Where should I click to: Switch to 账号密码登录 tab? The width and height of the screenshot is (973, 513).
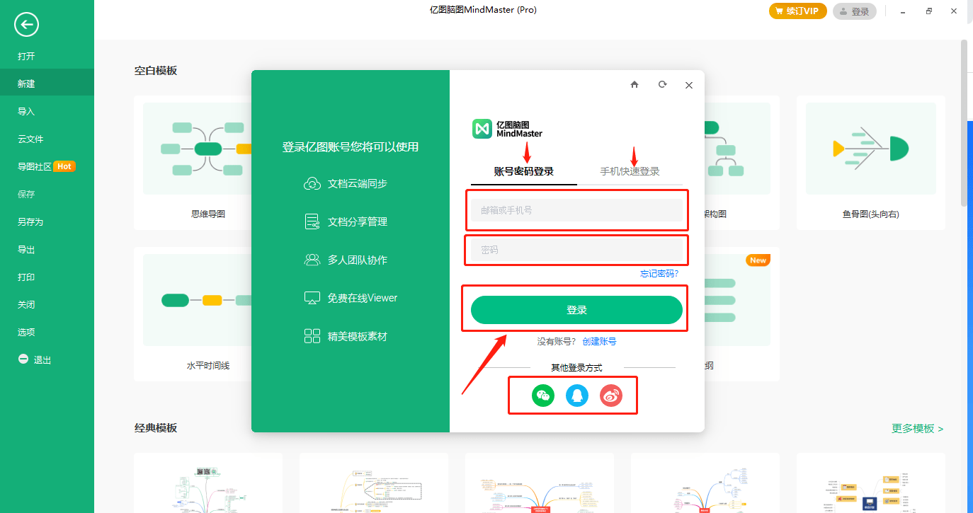[x=524, y=171]
